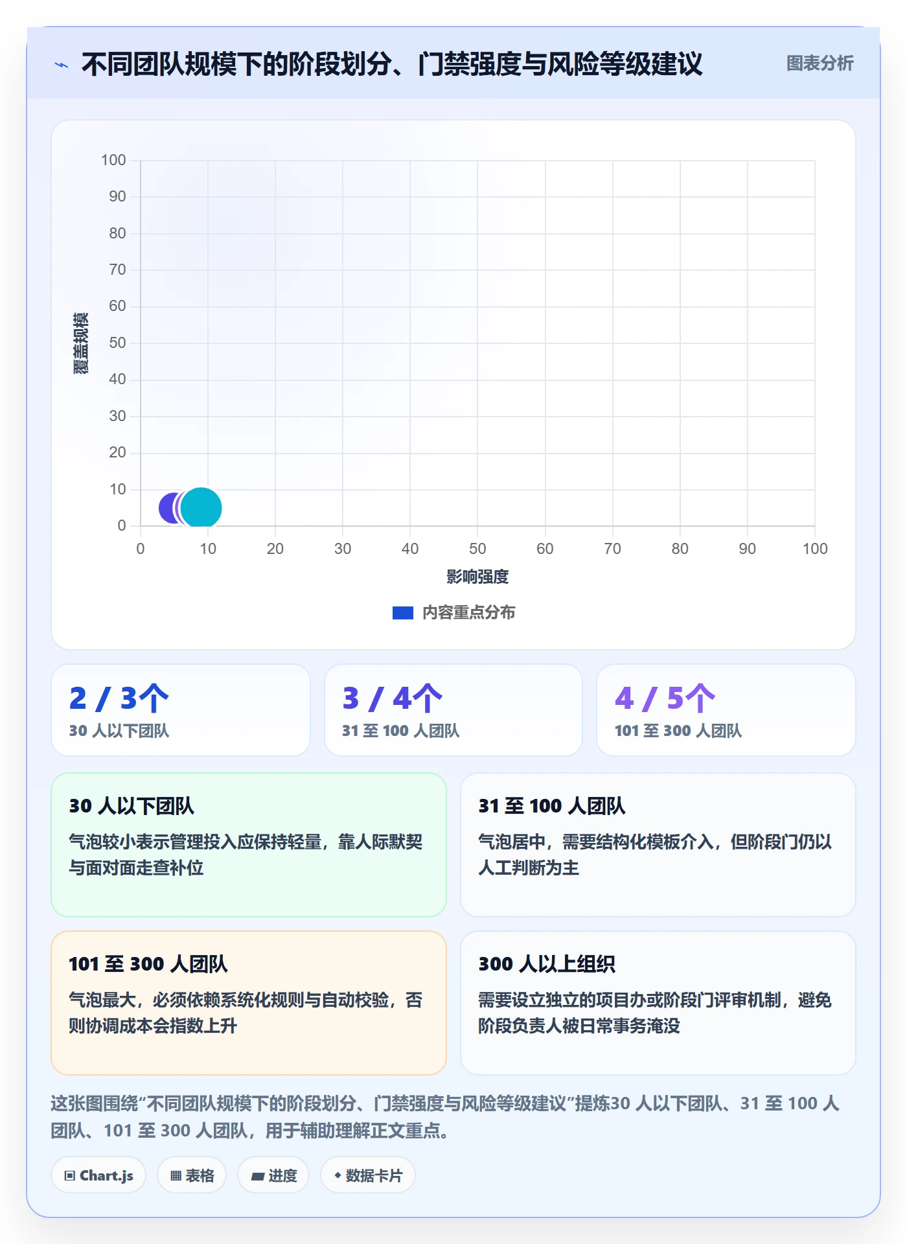Screen dimensions: 907x1244
Task: Open the 2 / 3个 stat card
Action: [181, 710]
